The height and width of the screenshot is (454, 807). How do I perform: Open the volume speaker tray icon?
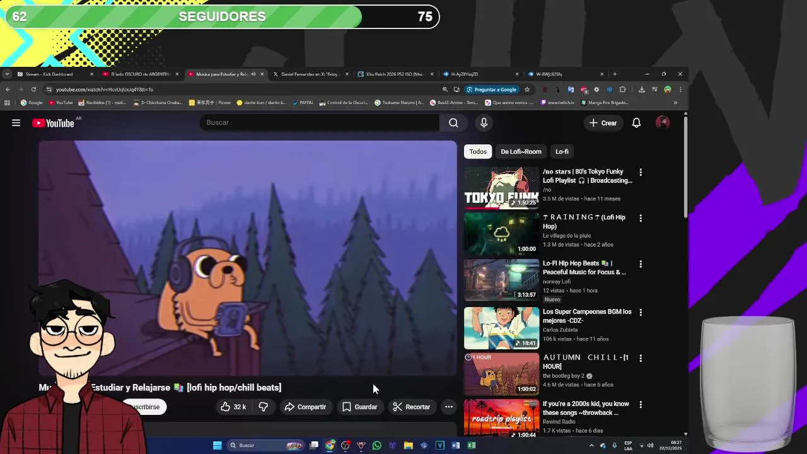(650, 446)
